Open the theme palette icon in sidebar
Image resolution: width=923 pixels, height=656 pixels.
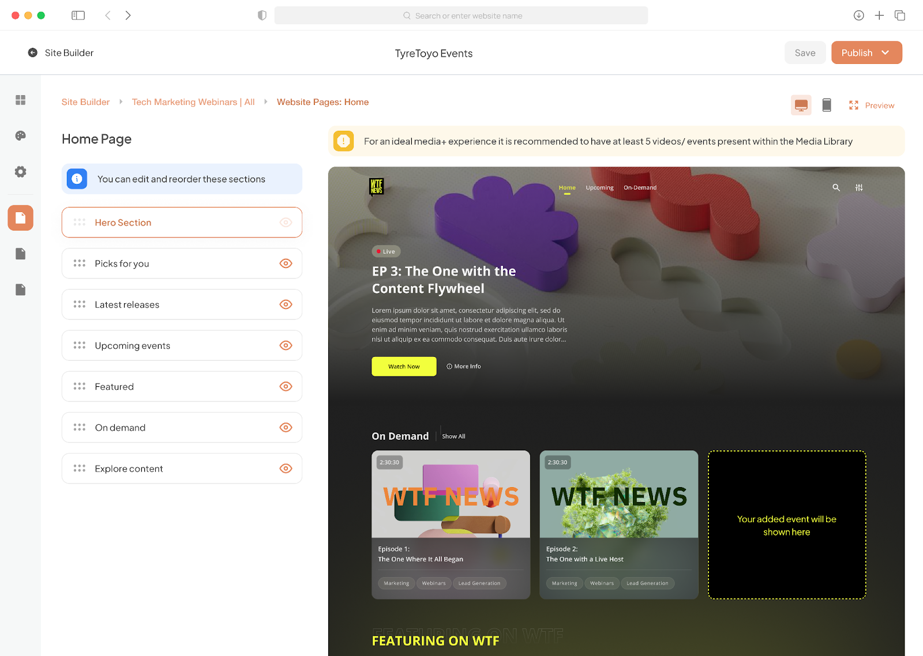21,136
